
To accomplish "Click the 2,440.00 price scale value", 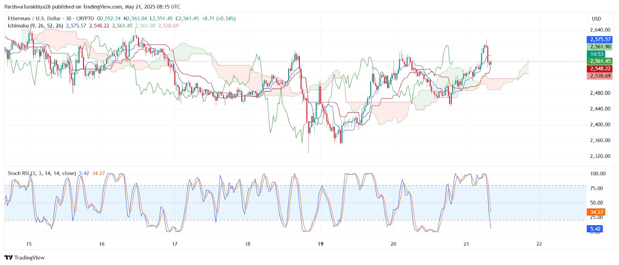I will click(x=600, y=109).
